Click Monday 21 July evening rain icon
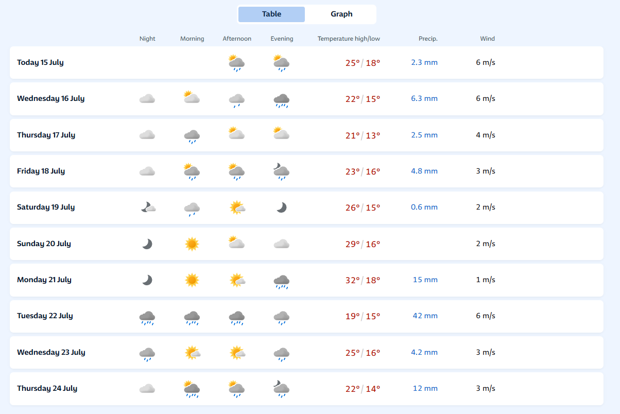 pos(281,280)
